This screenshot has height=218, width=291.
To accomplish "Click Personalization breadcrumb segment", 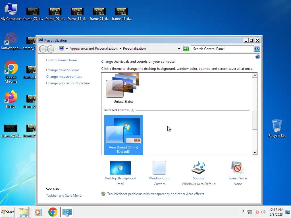I will pos(134,49).
